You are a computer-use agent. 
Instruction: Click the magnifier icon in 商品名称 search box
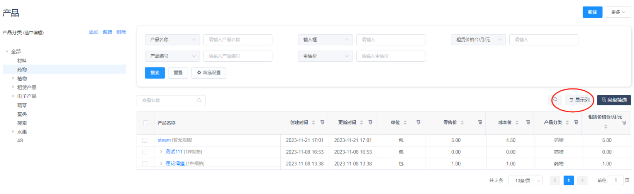[200, 101]
